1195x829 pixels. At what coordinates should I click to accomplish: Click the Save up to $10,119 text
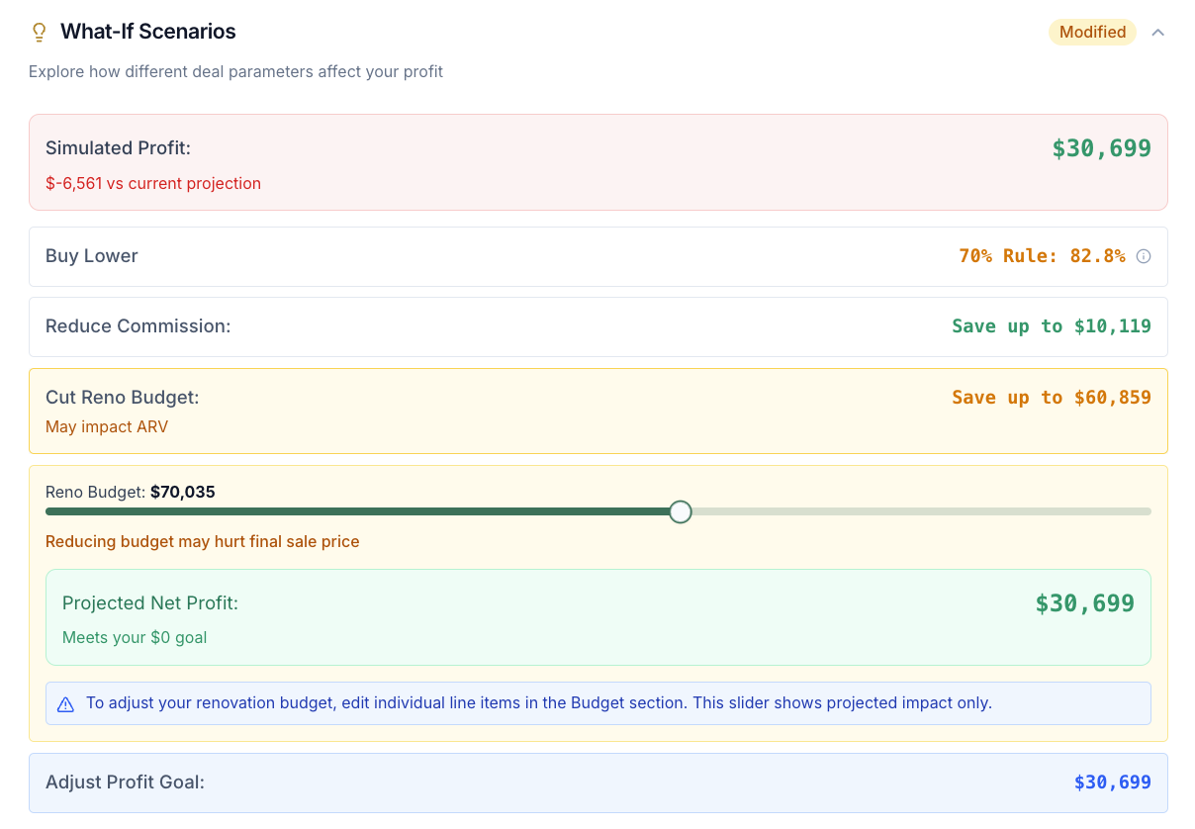(1051, 326)
